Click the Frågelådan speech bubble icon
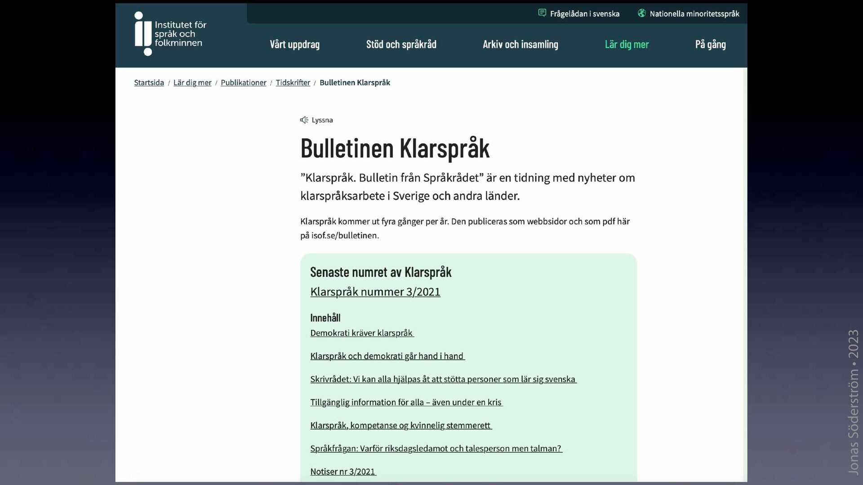863x485 pixels. [542, 13]
